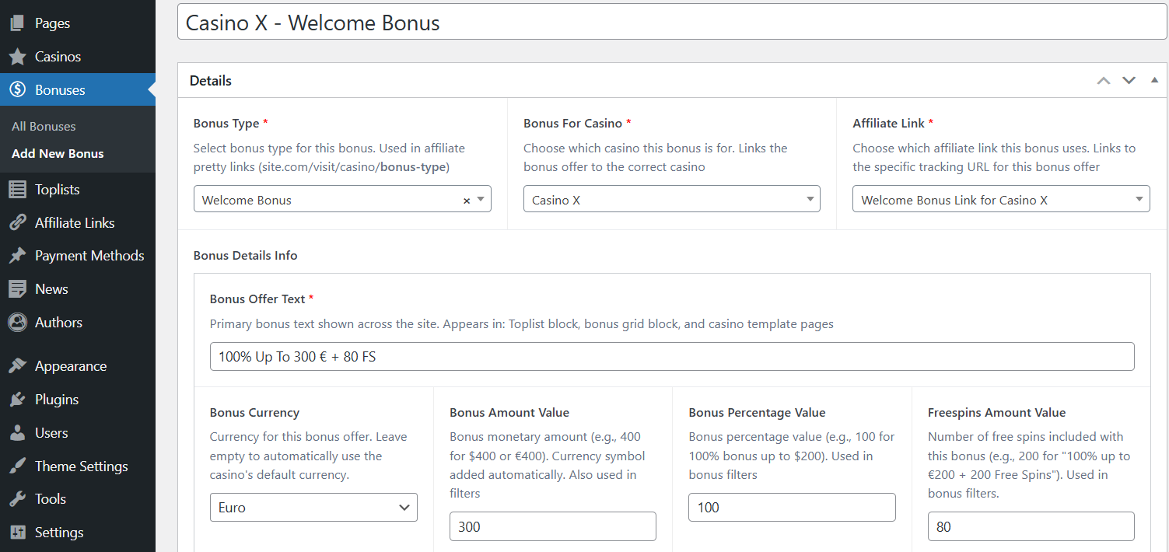Click the Bonuses dollar icon
Screen dimensions: 1169x552
click(17, 90)
